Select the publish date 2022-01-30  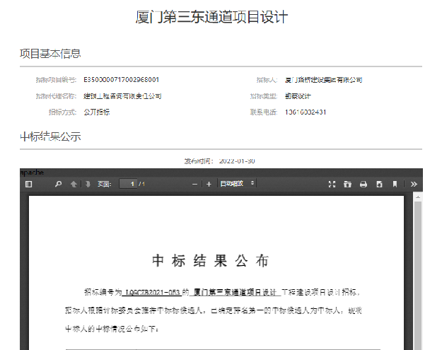[x=237, y=161]
